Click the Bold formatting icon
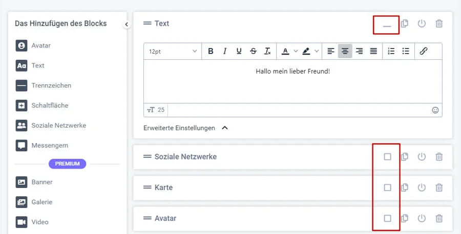Viewport: 461px width, 234px height. pyautogui.click(x=211, y=51)
